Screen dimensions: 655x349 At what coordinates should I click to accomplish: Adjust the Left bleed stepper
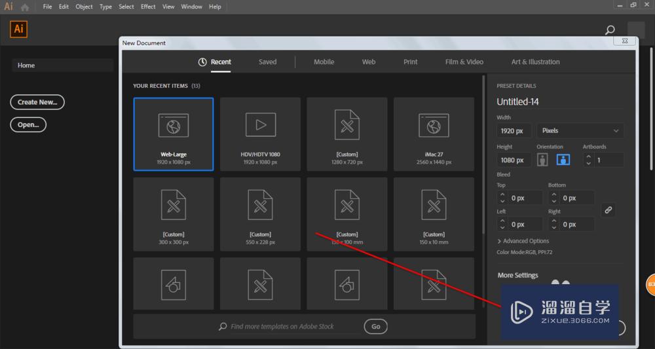coord(502,224)
